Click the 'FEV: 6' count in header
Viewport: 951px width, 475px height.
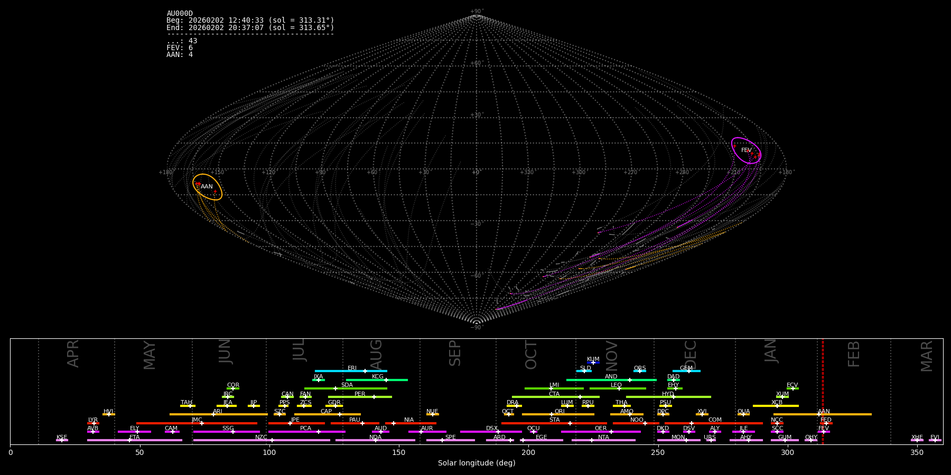(x=180, y=48)
